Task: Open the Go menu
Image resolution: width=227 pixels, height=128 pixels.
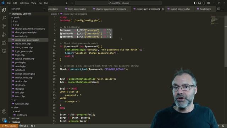Action: click(x=40, y=3)
